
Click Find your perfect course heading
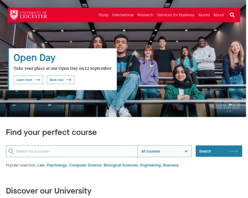coord(51,132)
